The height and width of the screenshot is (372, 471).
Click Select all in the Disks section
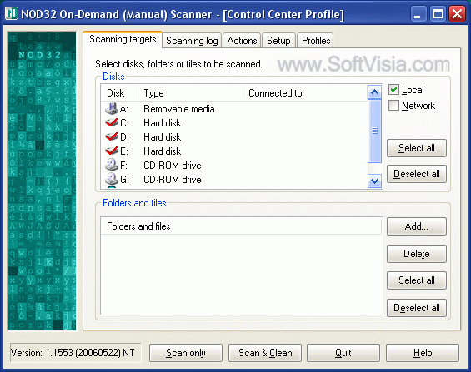coord(417,148)
